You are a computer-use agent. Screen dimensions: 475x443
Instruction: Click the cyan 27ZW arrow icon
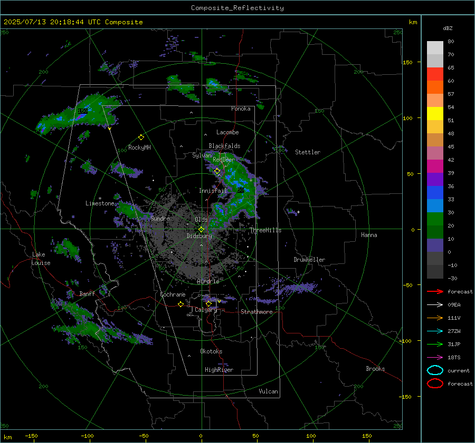coord(435,331)
